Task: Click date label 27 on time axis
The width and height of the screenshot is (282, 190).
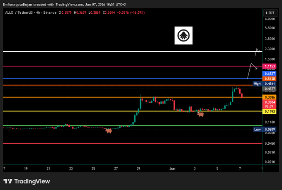Action: [116, 168]
